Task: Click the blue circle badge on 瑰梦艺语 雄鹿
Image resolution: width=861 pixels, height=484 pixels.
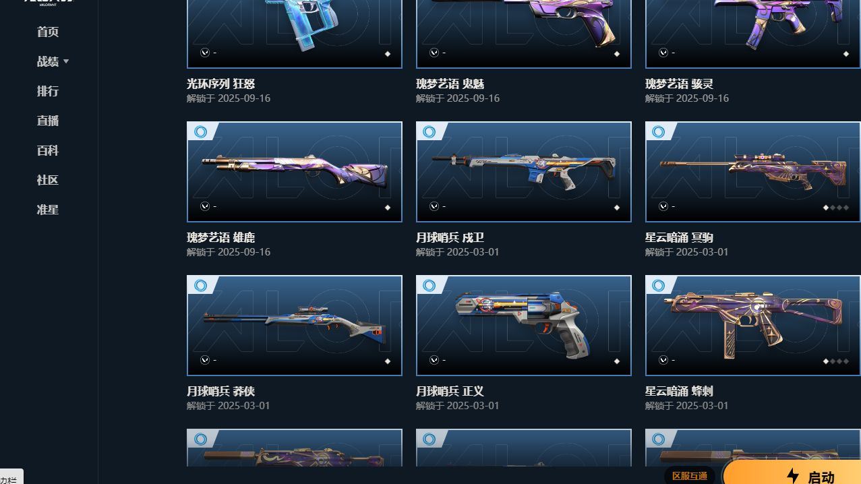Action: [x=200, y=131]
